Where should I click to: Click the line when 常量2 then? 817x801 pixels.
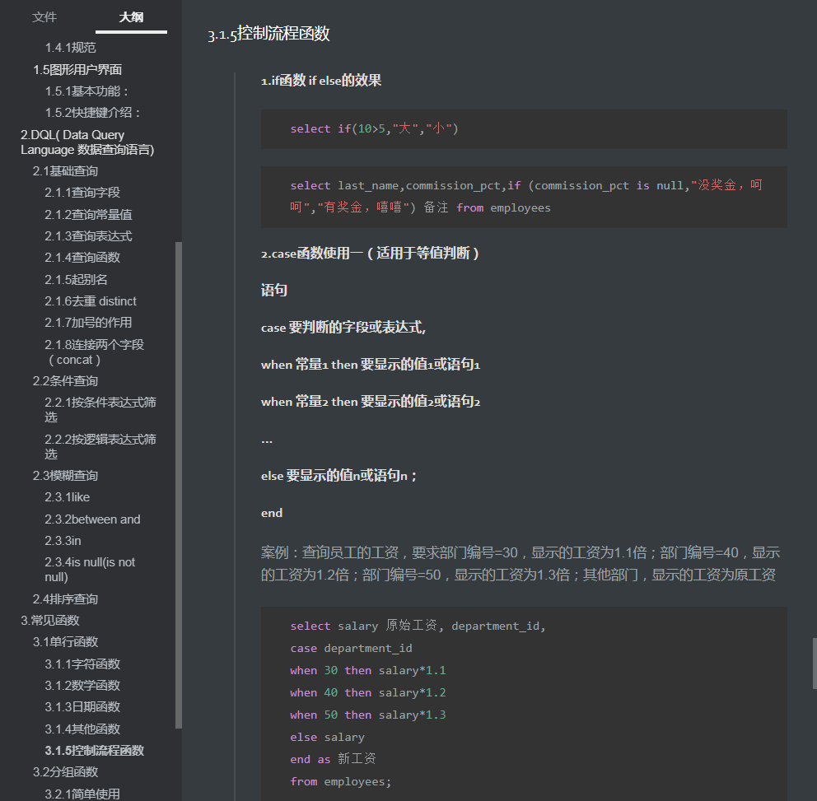tap(371, 401)
